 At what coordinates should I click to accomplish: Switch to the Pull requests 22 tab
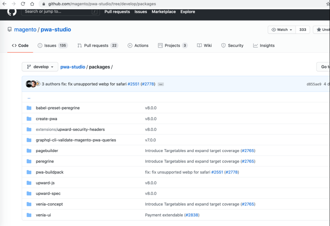click(x=98, y=45)
